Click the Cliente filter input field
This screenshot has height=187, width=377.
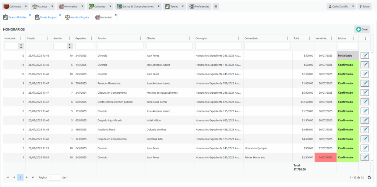point(170,46)
